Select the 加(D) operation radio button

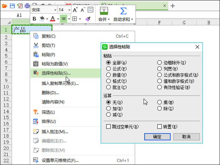pos(108,108)
